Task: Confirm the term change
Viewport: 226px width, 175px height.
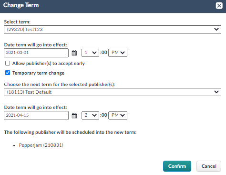Action: [177, 166]
